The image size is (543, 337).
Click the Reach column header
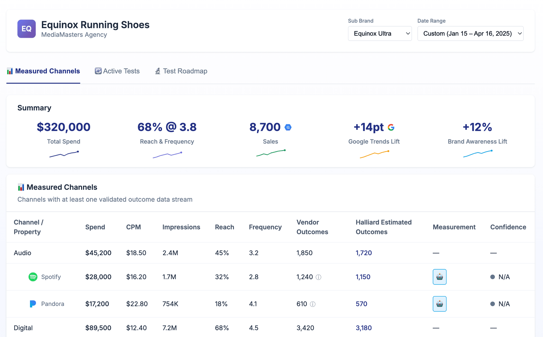225,227
